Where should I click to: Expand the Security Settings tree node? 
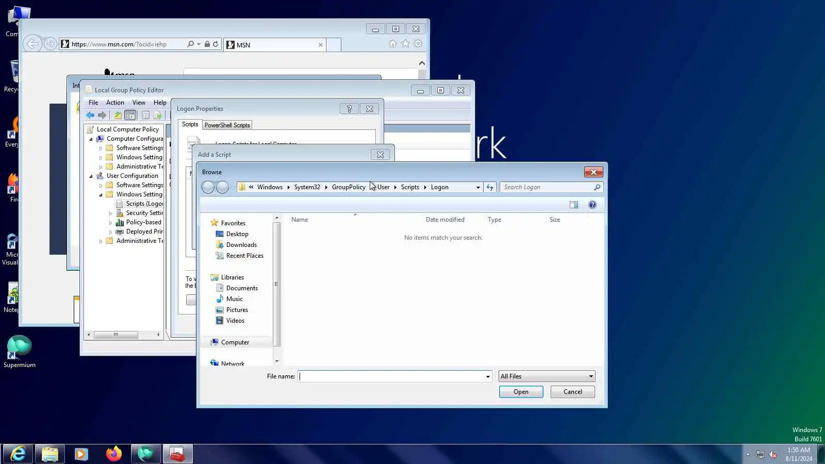coord(110,213)
